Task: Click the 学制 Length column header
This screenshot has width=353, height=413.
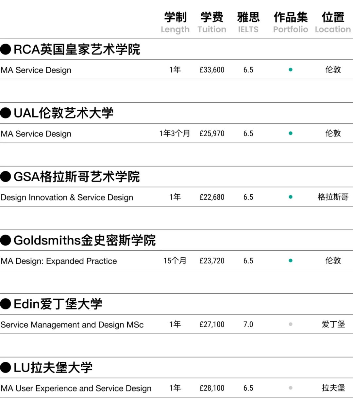Action: [x=175, y=23]
